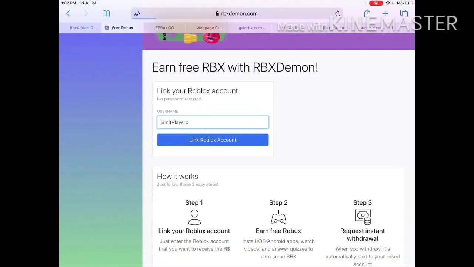The height and width of the screenshot is (267, 474).
Task: Show all tabs overview icon
Action: [x=404, y=14]
